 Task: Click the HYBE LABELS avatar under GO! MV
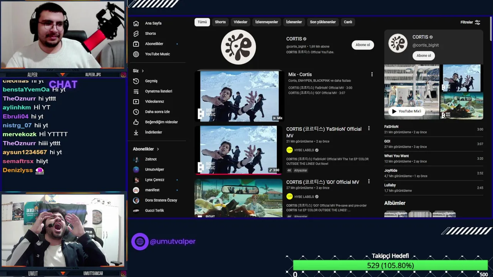290,197
